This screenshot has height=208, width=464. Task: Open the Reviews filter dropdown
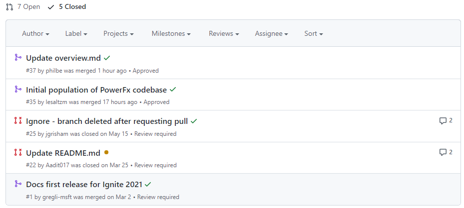coord(224,34)
